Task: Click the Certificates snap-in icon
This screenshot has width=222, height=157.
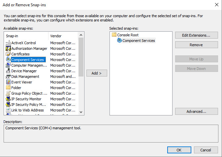Action: [x=9, y=54]
